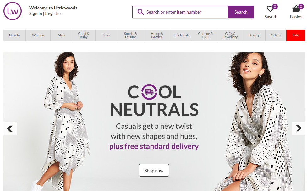Open the Women menu
Screen dimensions: 307x191
tap(38, 35)
